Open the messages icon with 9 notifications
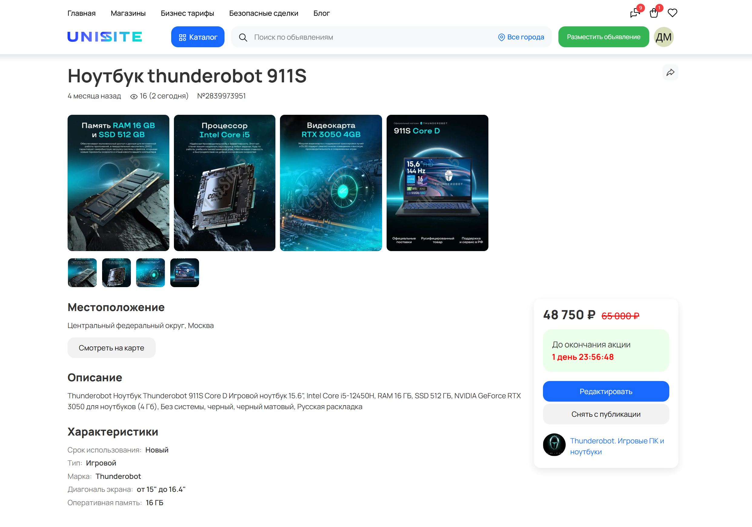Image resolution: width=752 pixels, height=527 pixels. [635, 13]
